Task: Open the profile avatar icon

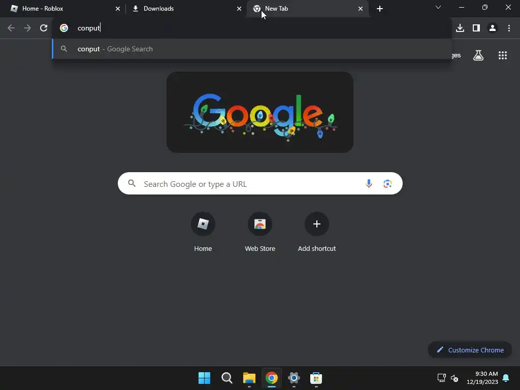Action: point(493,28)
